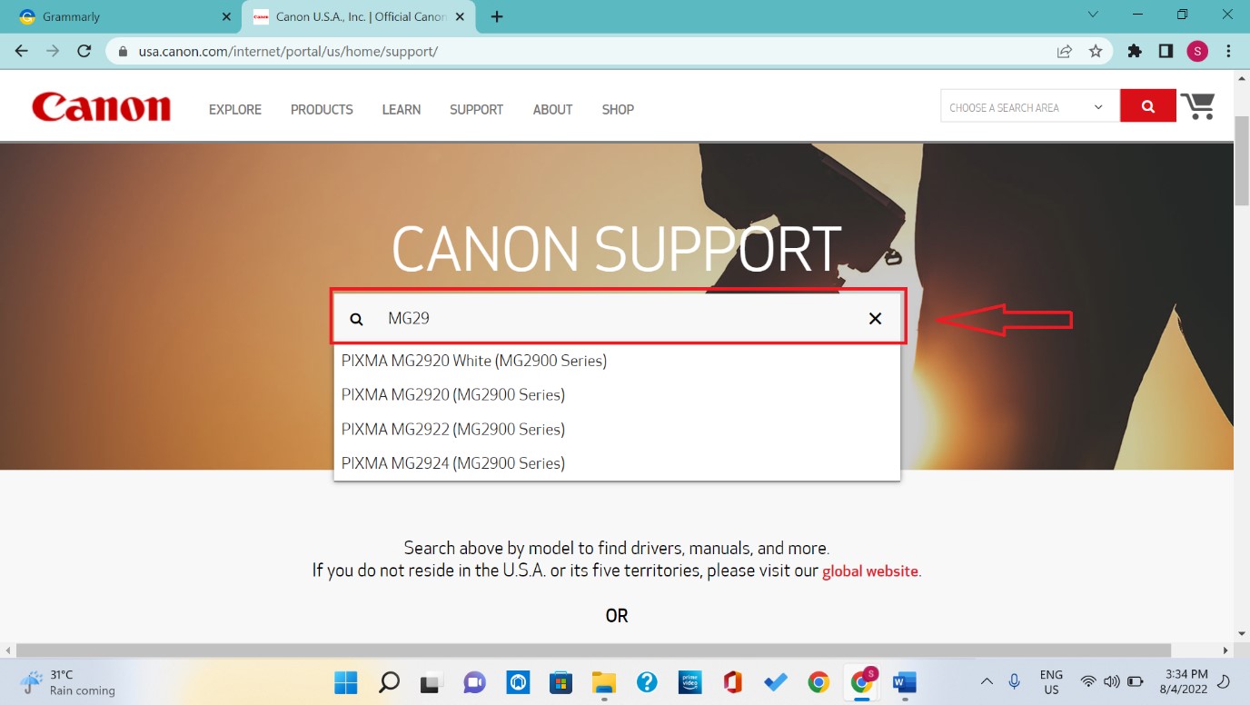Open the SUPPORT menu

coord(476,109)
